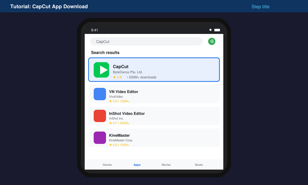The width and height of the screenshot is (308, 185).
Task: Click the 4.5 • 100M+ rating line
Action: tap(119, 101)
